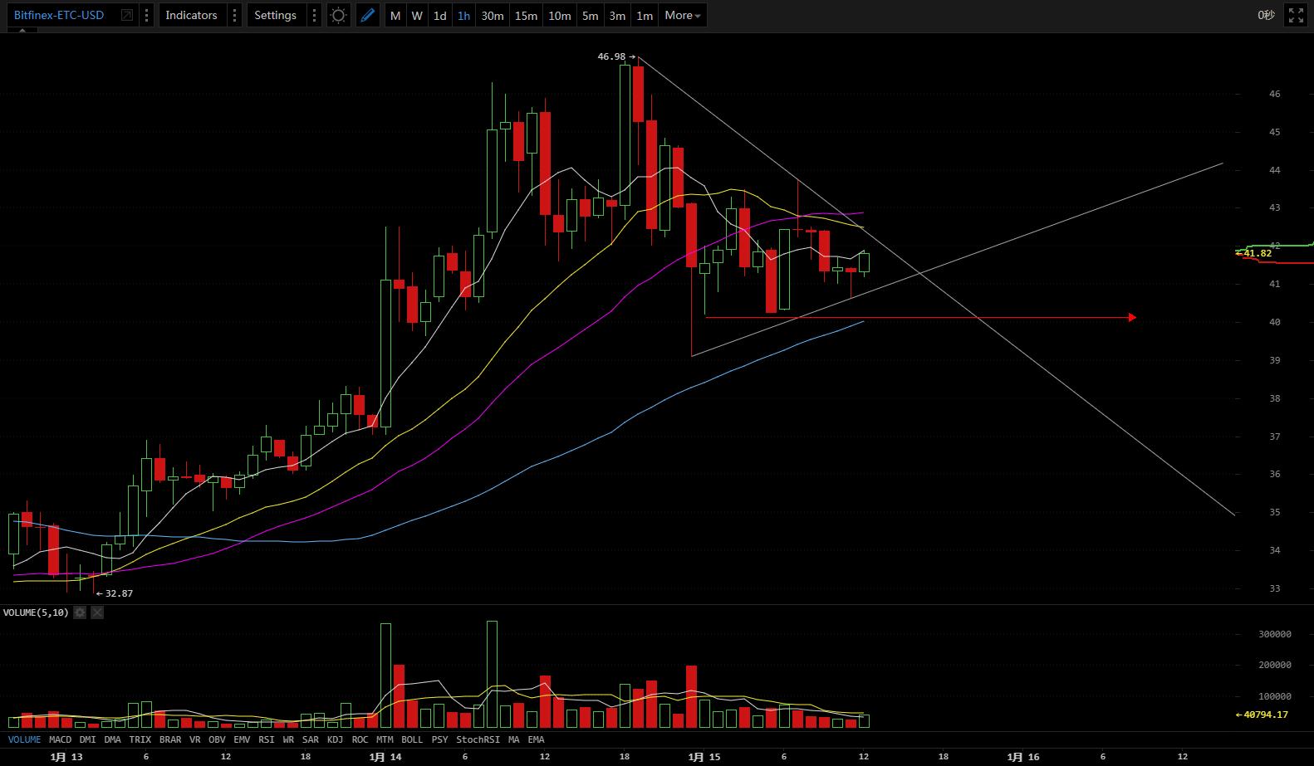Switch to the 10m timeframe
The width and height of the screenshot is (1314, 766).
click(x=559, y=15)
